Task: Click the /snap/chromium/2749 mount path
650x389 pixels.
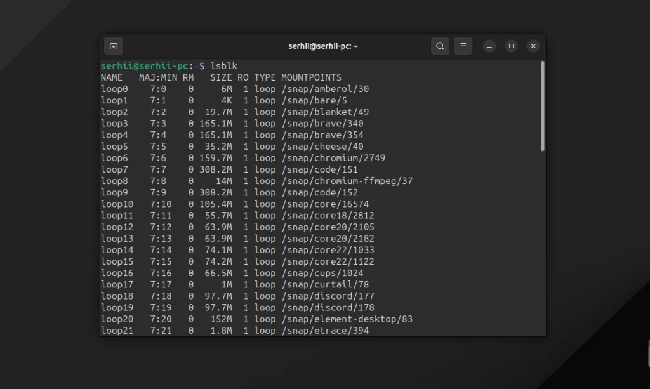Action: 333,158
